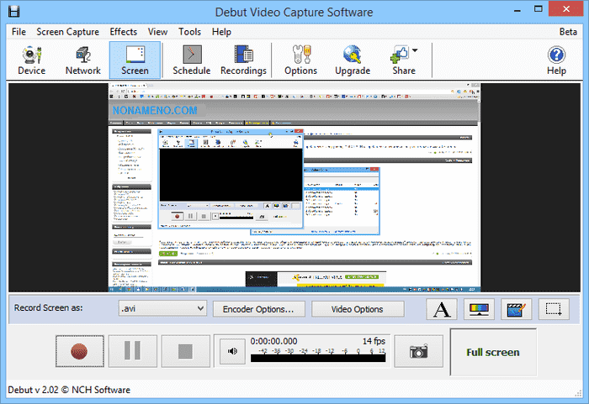Open Help from the toolbar

(556, 60)
